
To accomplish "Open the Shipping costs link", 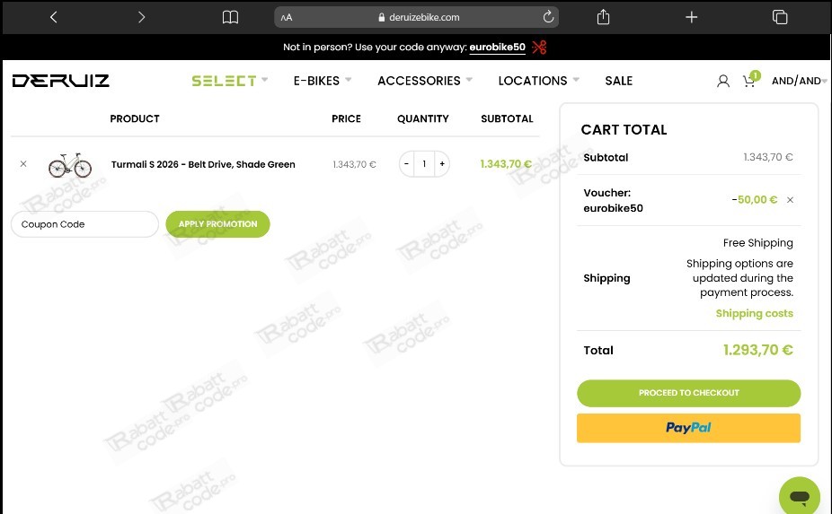I will coord(754,313).
